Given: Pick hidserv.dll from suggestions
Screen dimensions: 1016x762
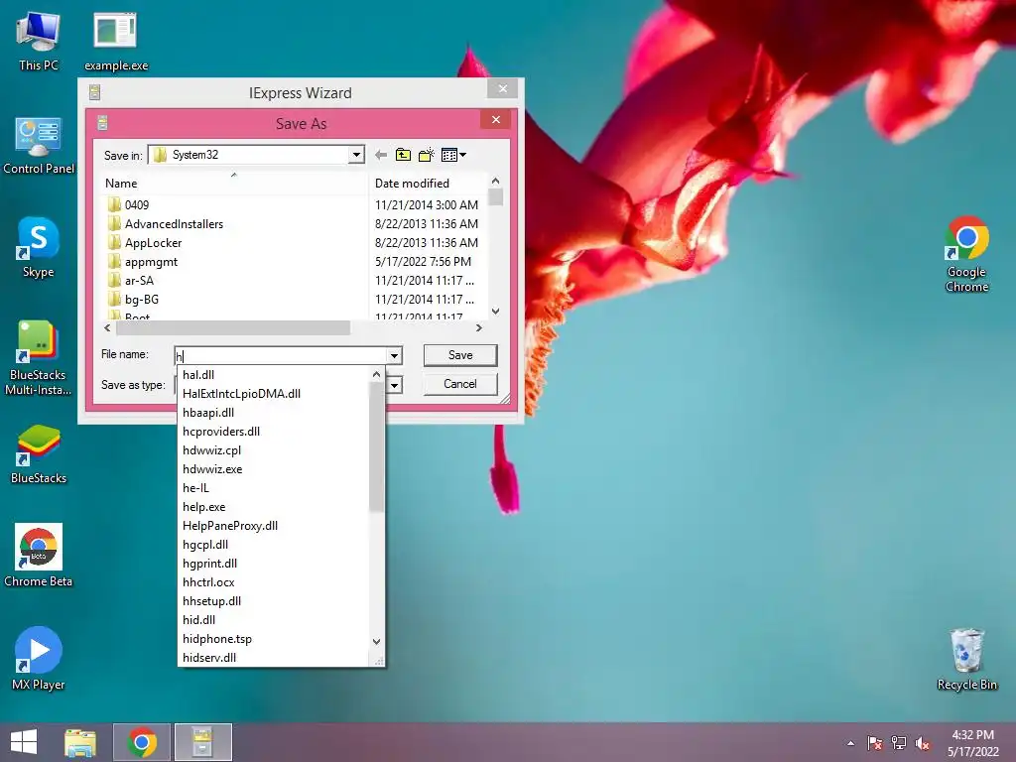Looking at the screenshot, I should pyautogui.click(x=273, y=657).
